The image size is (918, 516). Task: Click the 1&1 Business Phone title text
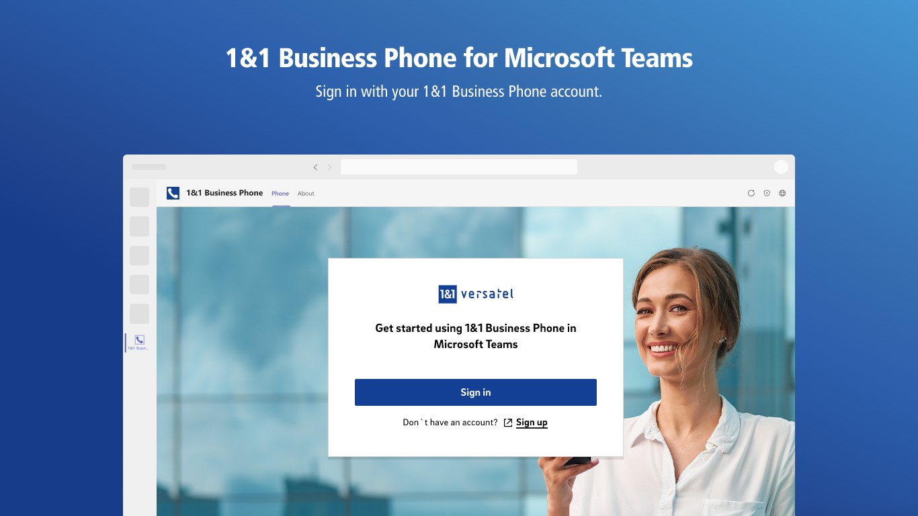[224, 193]
